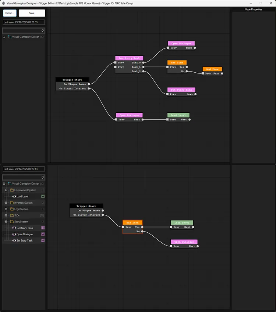Expand the StDc folder
Image resolution: width=276 pixels, height=312 pixels.
tap(6, 215)
